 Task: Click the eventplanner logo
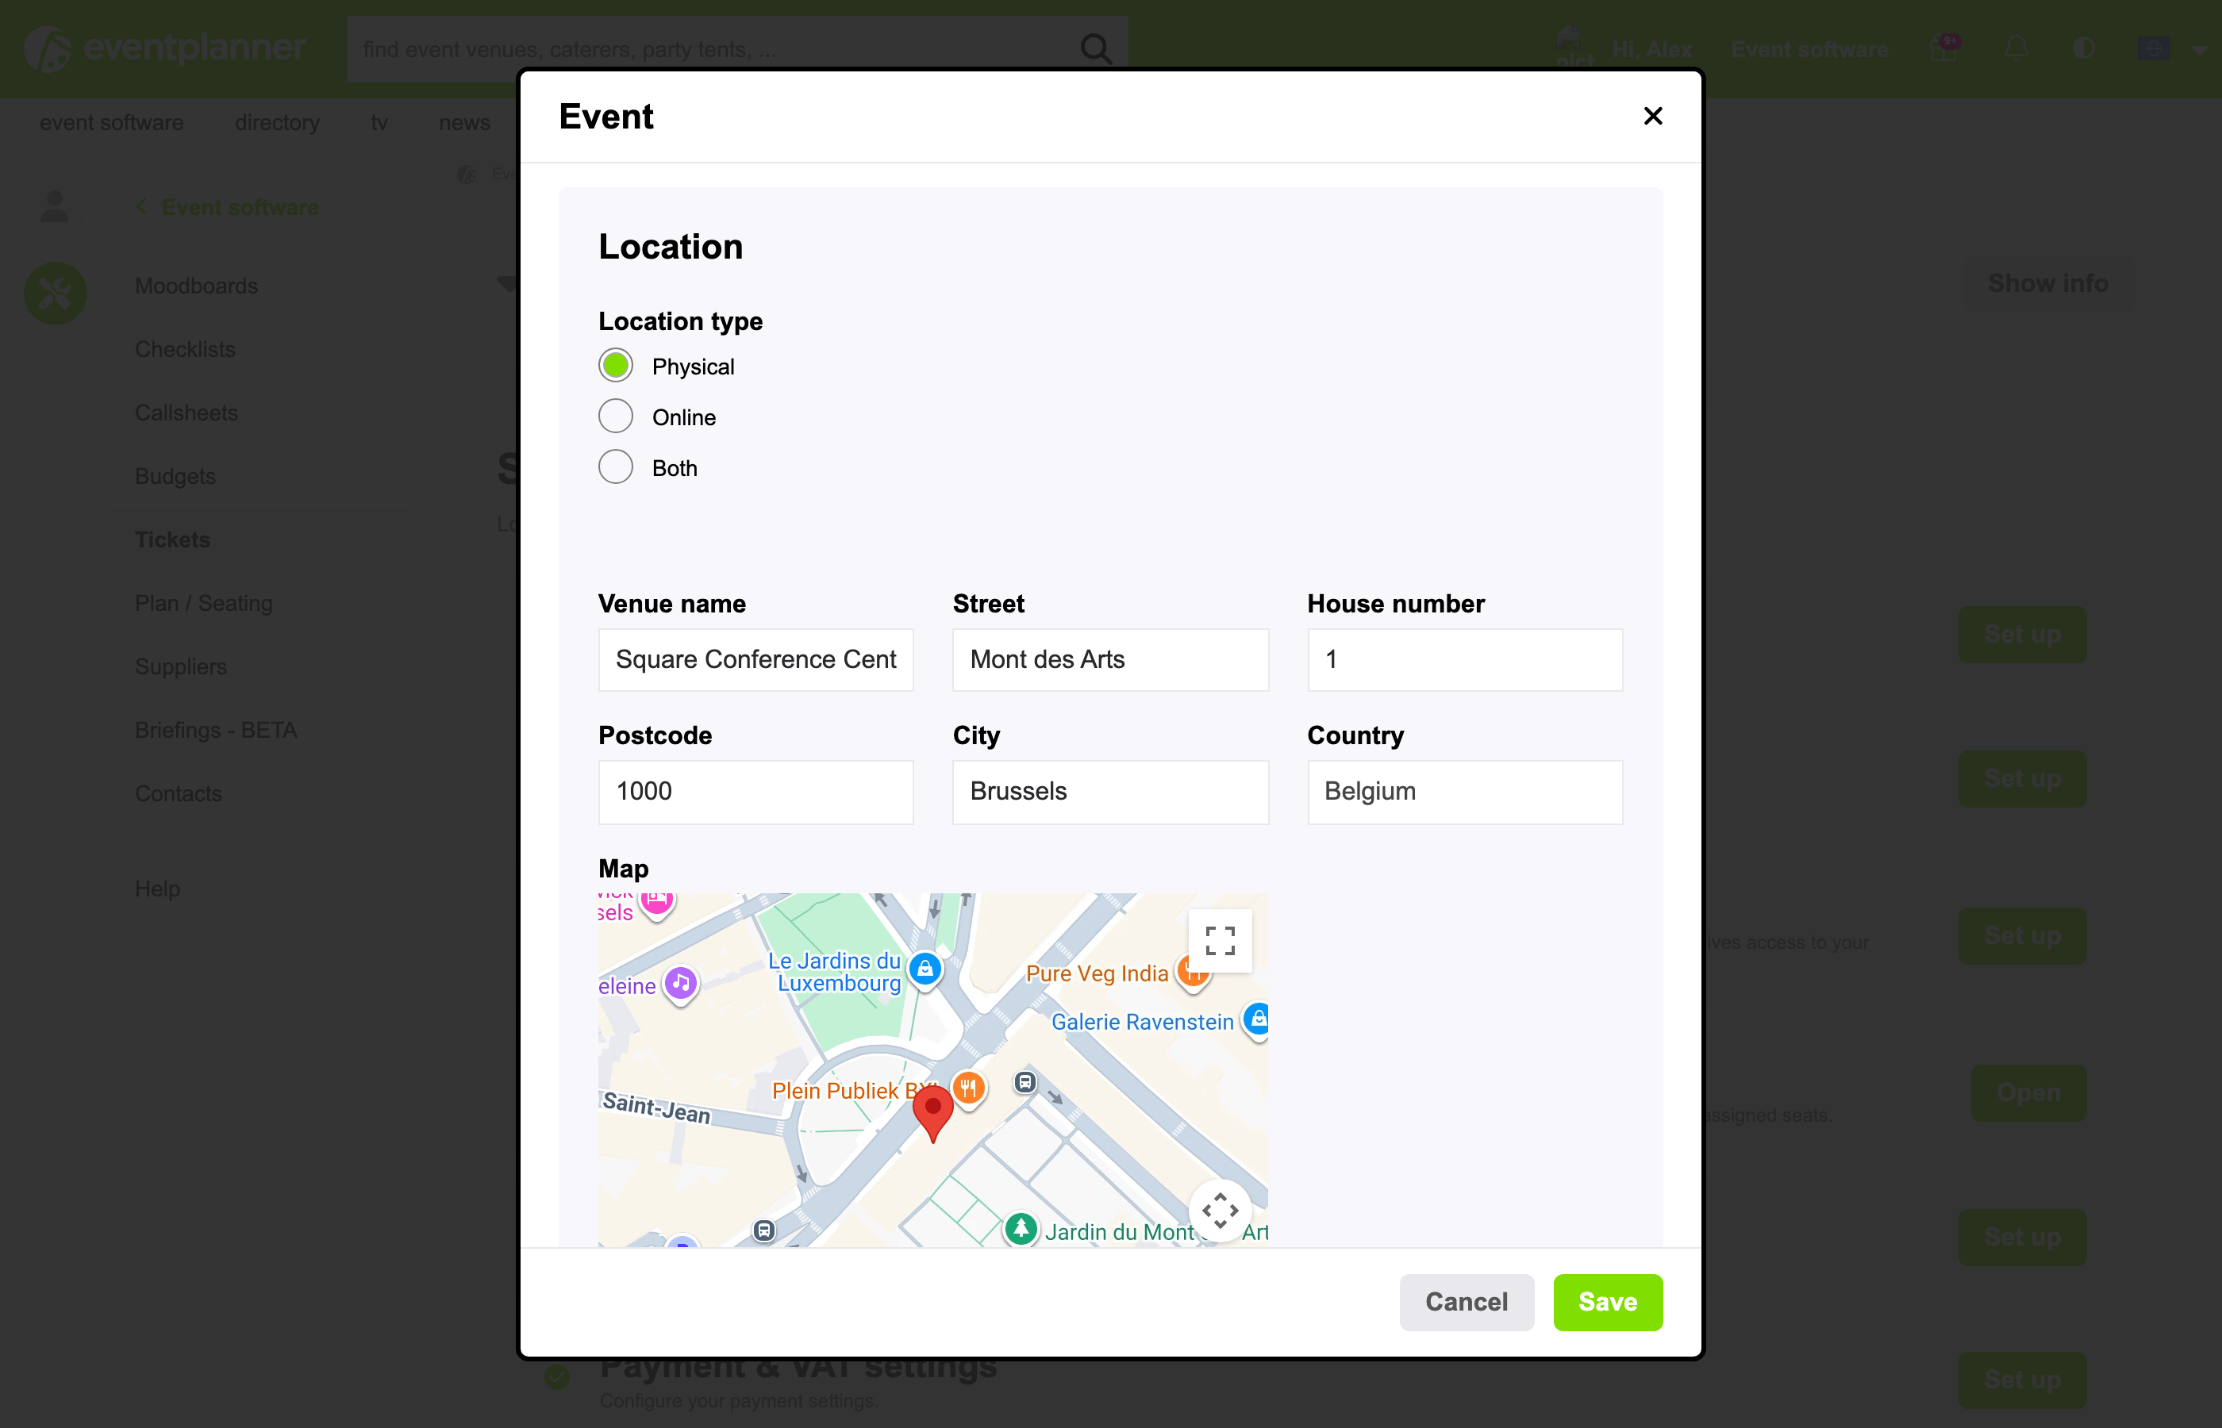point(165,48)
